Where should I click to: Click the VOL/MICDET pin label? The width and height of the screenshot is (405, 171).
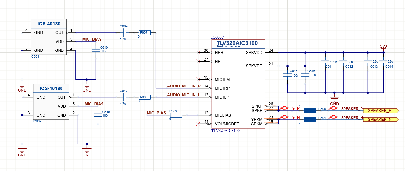227,124
